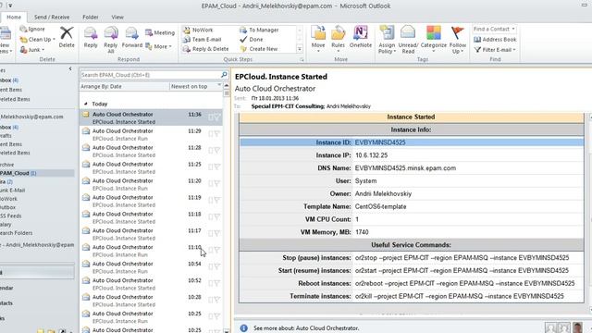Collapse the navigation pane

click(70, 69)
